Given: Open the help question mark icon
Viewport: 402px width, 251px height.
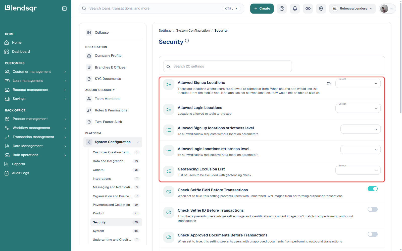Looking at the screenshot, I should tap(282, 9).
